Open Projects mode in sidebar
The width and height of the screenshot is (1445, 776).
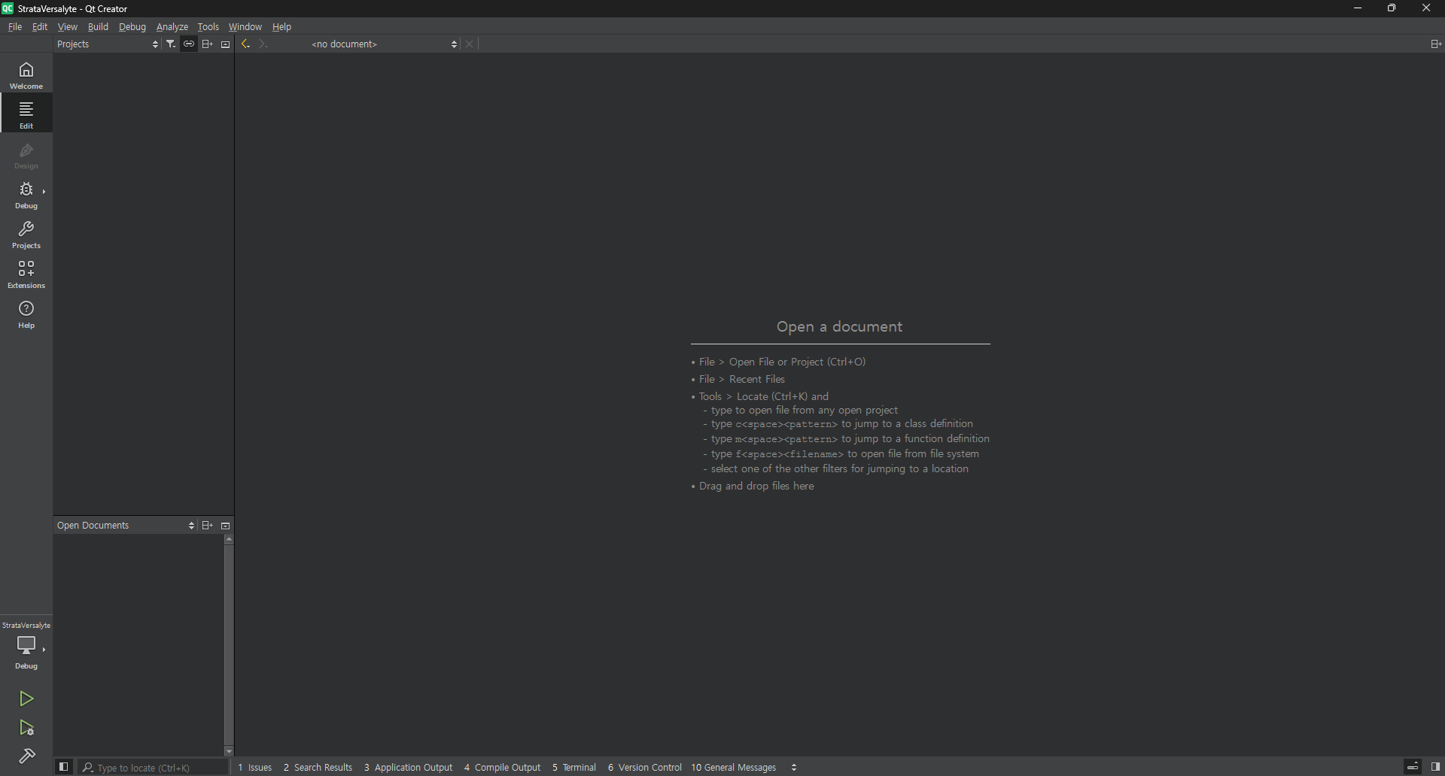point(26,235)
